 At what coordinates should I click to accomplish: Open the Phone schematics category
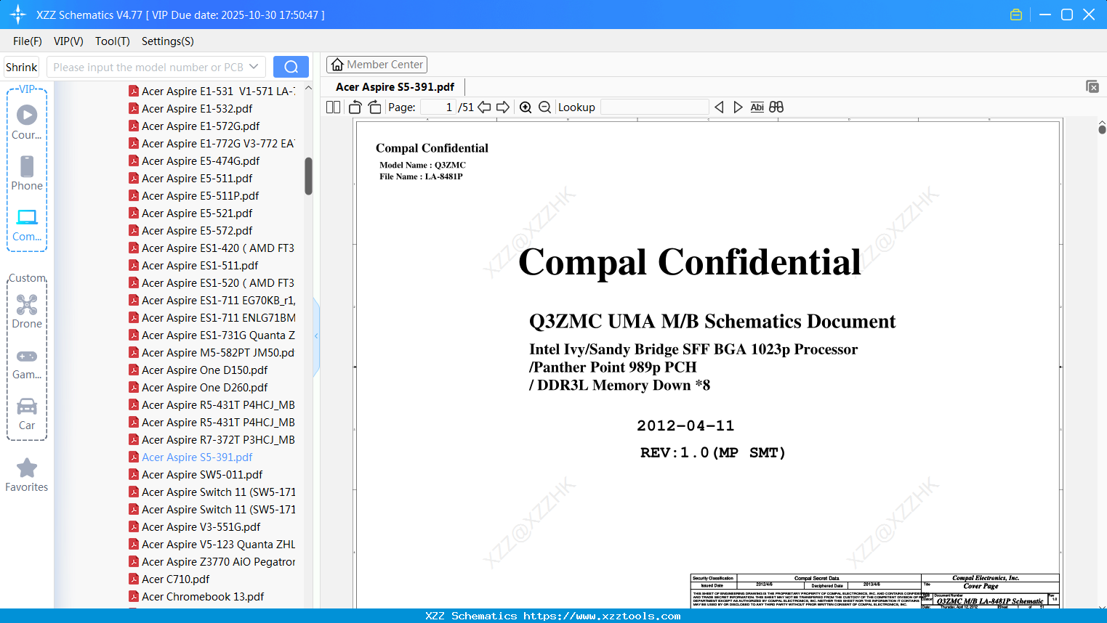coord(27,174)
